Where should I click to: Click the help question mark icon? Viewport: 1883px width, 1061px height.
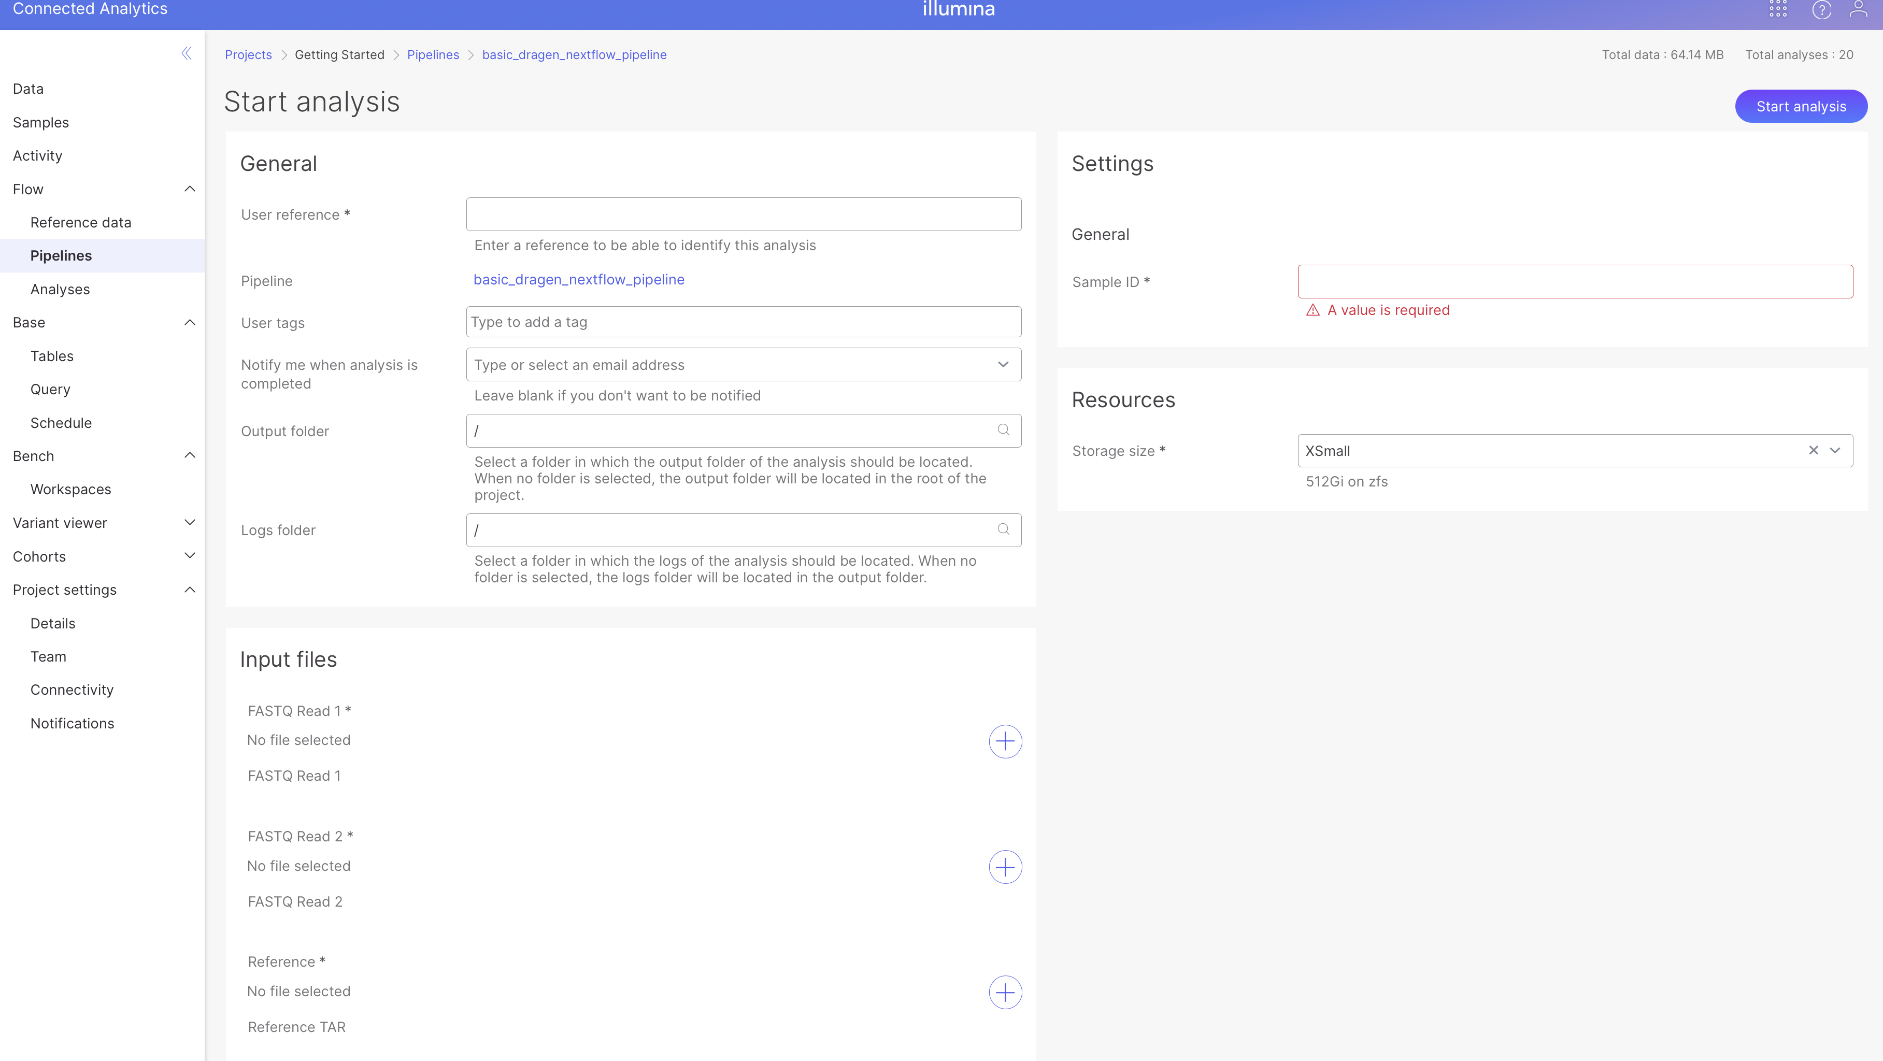(x=1822, y=9)
